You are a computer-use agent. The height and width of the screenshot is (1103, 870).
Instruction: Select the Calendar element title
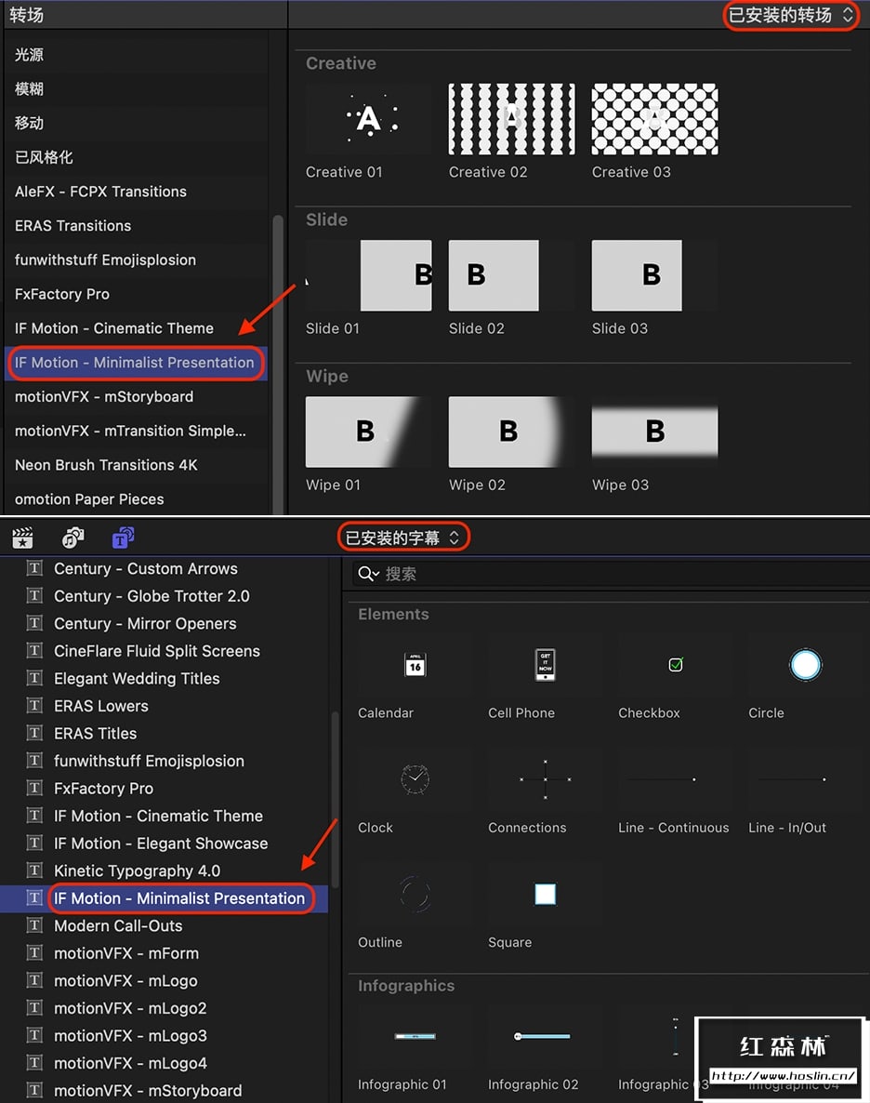coord(415,665)
